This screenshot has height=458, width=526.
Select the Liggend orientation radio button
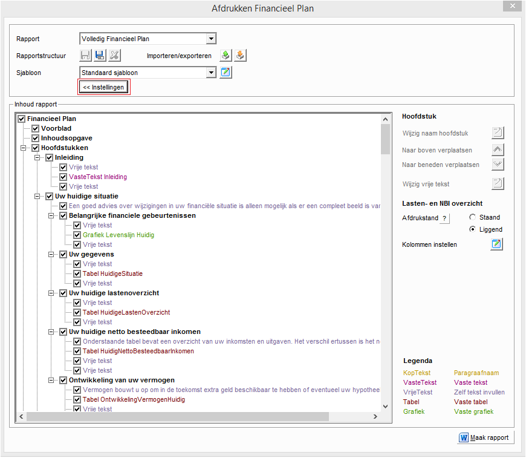[472, 229]
